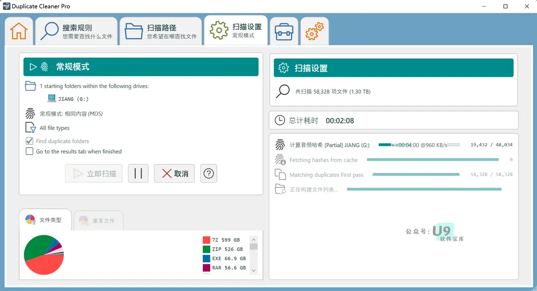The width and height of the screenshot is (537, 291).
Task: Toggle the pause scan button
Action: click(x=138, y=173)
